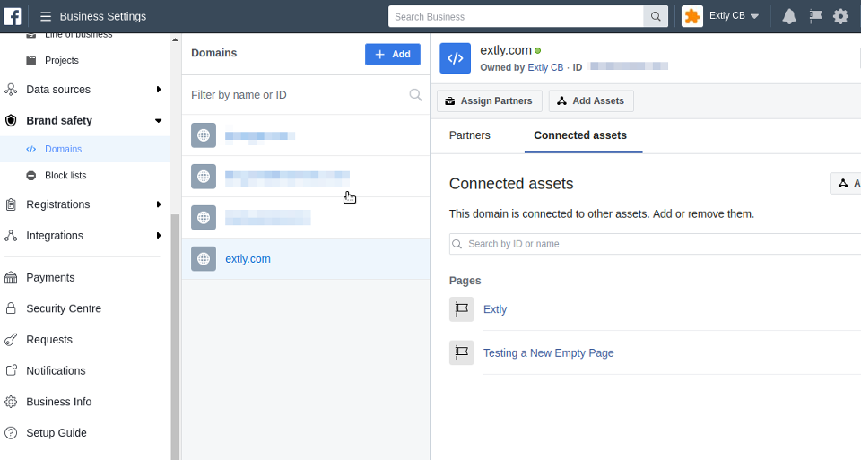Collapse the Brand safety section arrow
Screen dimensions: 861x460
click(159, 121)
